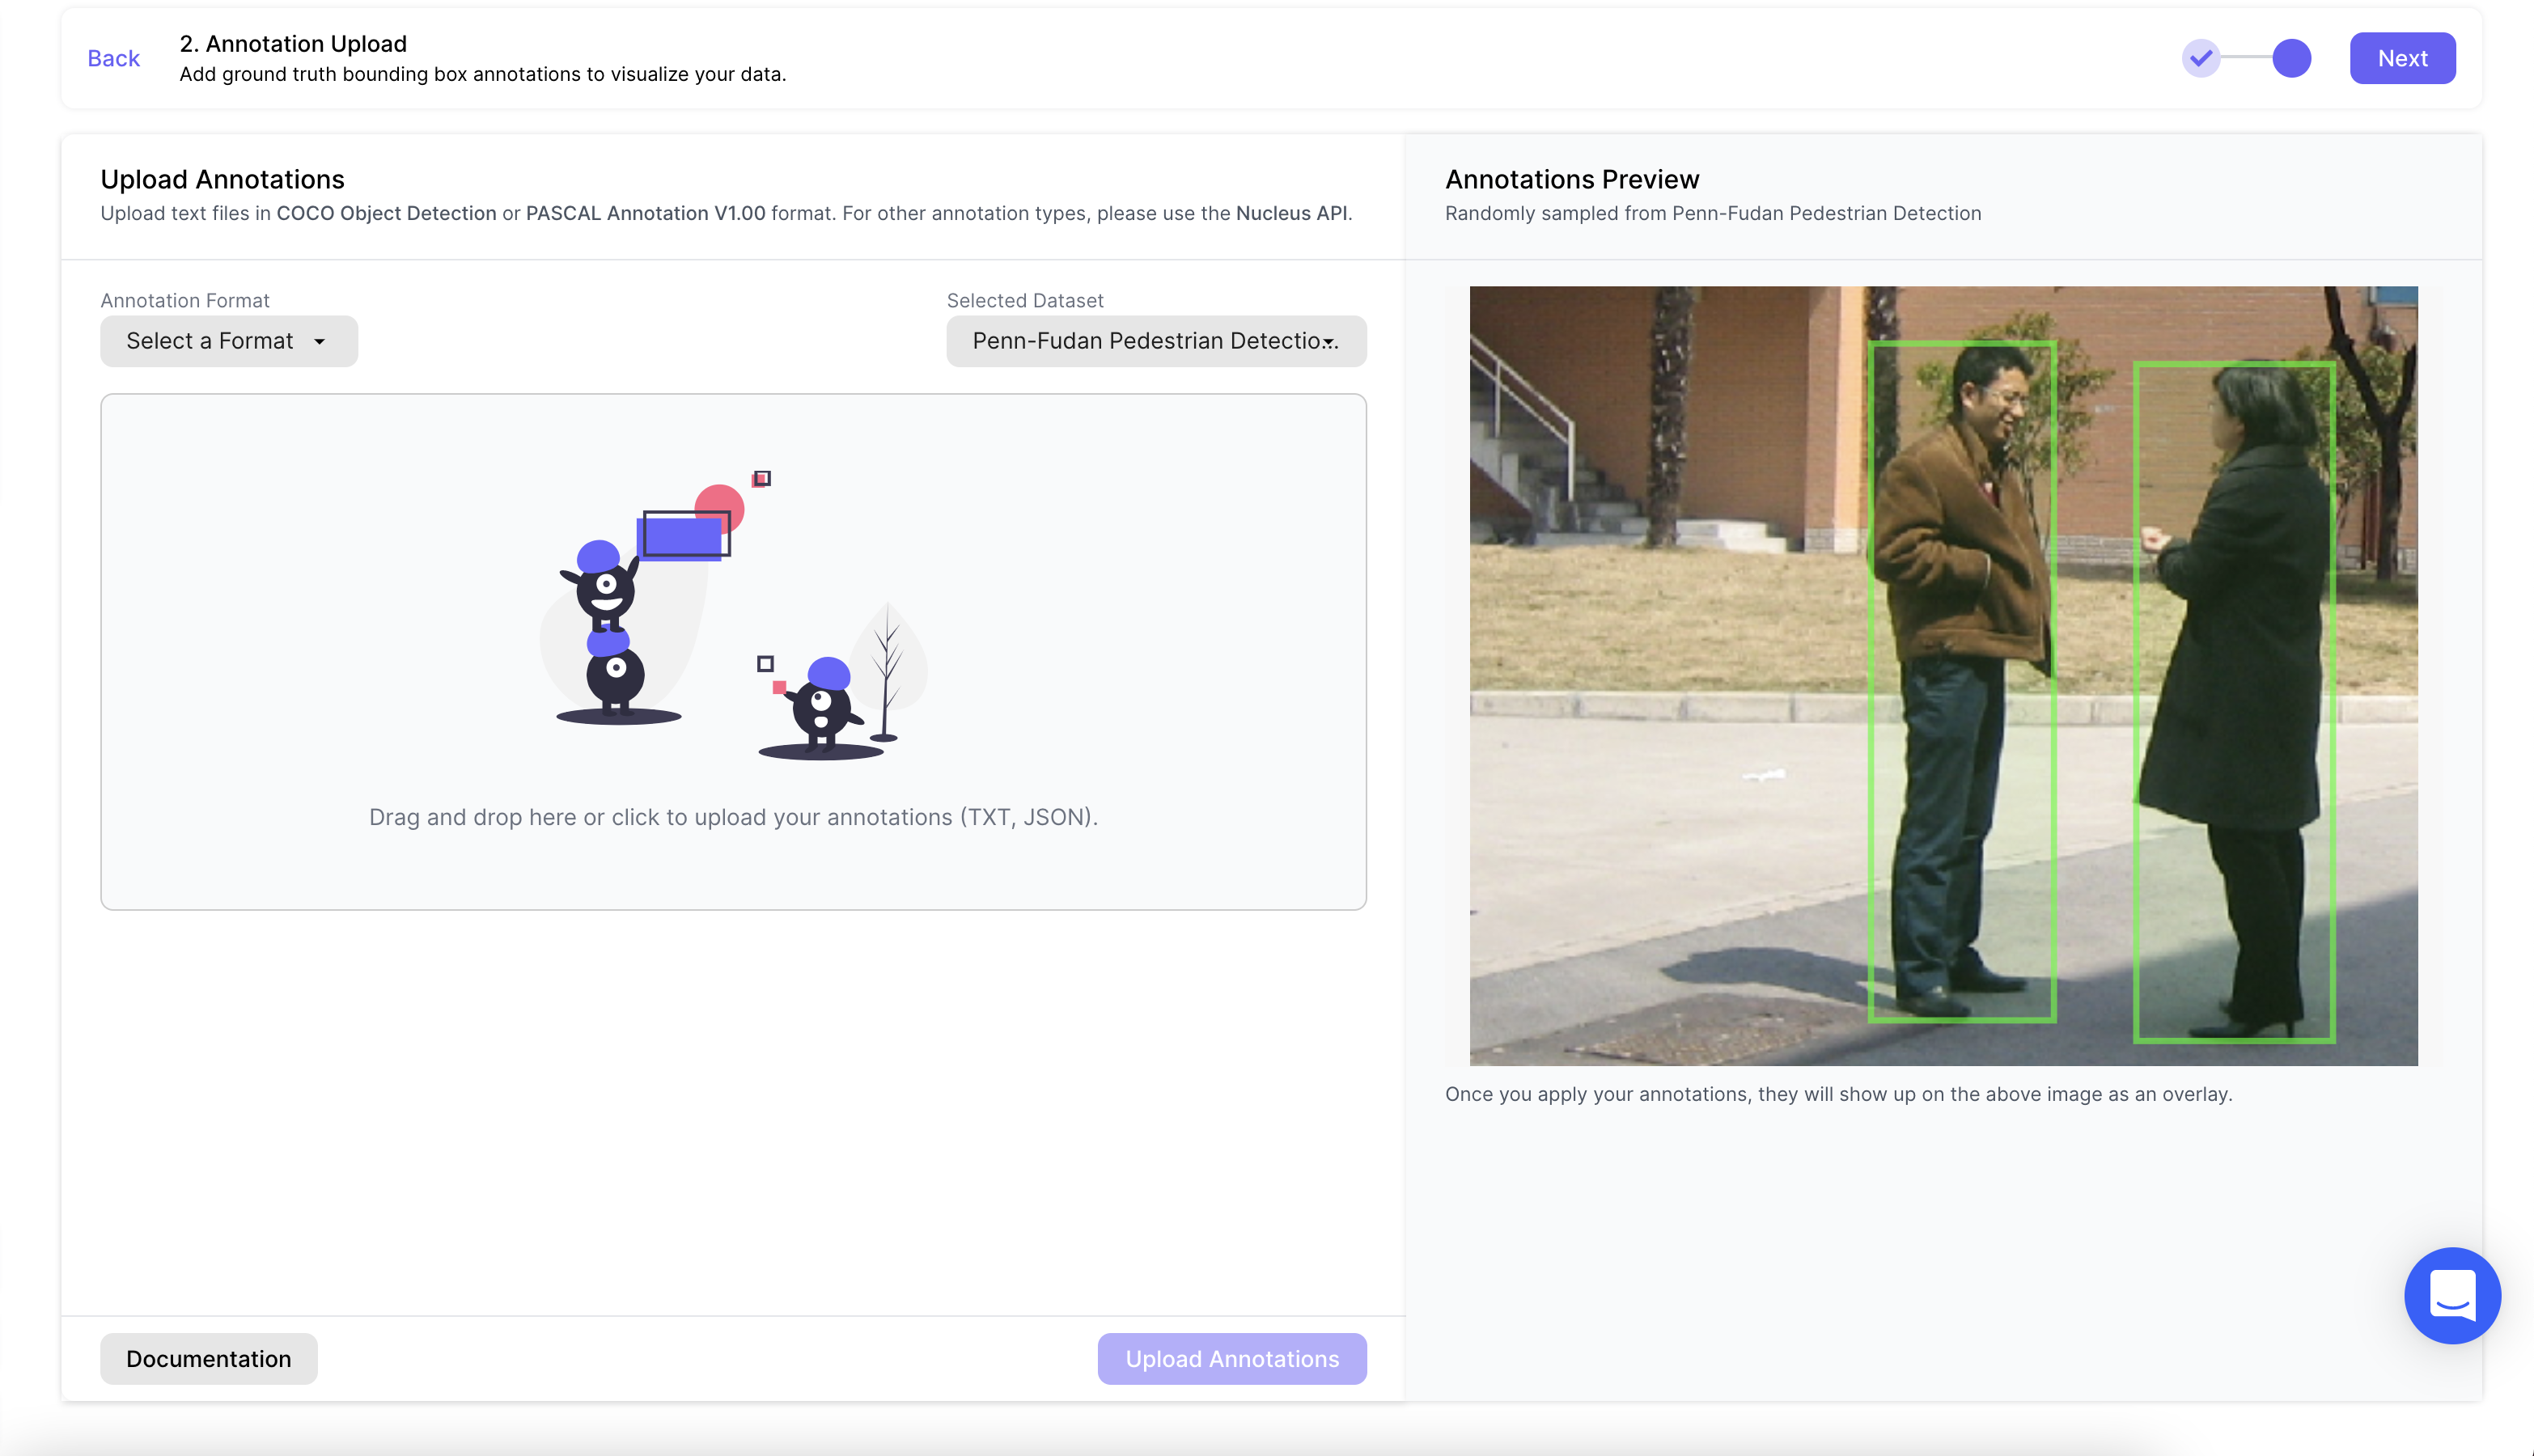Image resolution: width=2534 pixels, height=1456 pixels.
Task: Click the Next button
Action: (x=2401, y=58)
